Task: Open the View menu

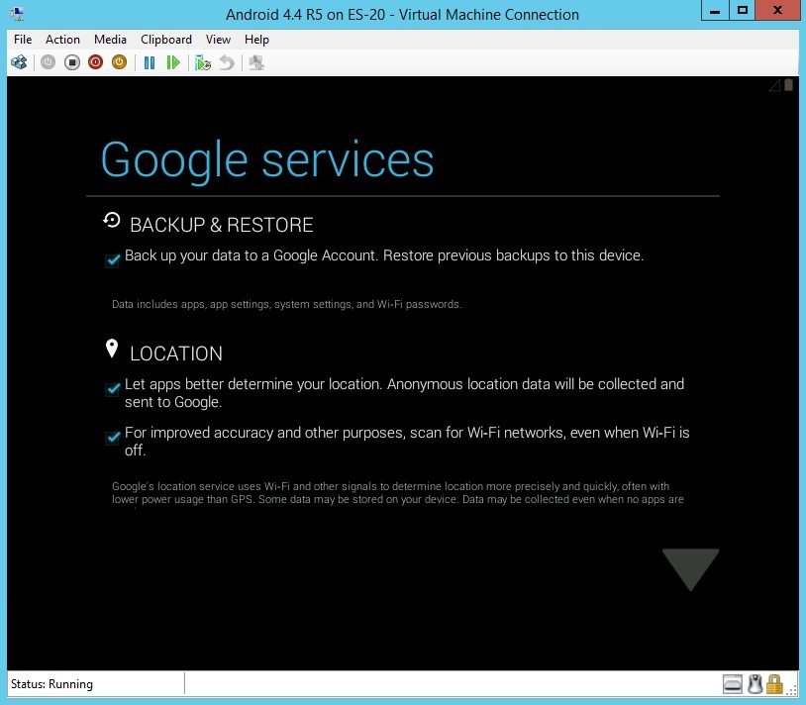Action: point(218,40)
